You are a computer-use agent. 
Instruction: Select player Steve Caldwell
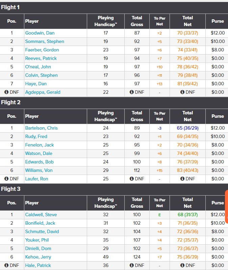point(41,215)
